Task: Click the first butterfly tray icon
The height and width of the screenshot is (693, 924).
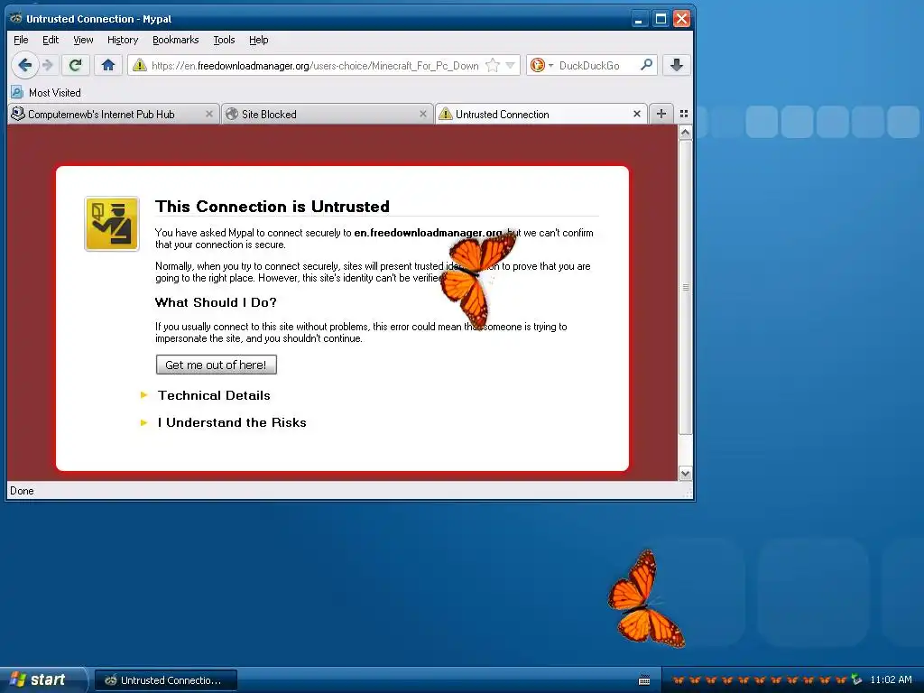Action: (679, 680)
